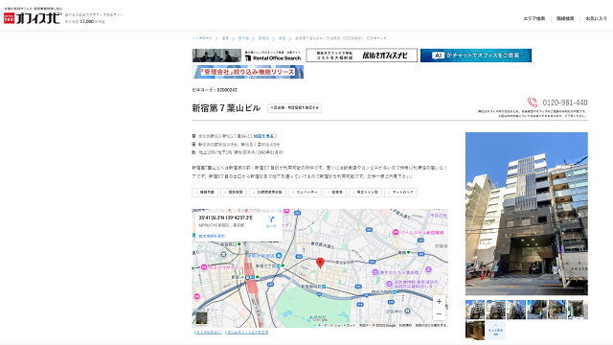613x345 pixels.
Task: Click the button next to 新宿第７葉山ビル title
Action: coord(294,108)
